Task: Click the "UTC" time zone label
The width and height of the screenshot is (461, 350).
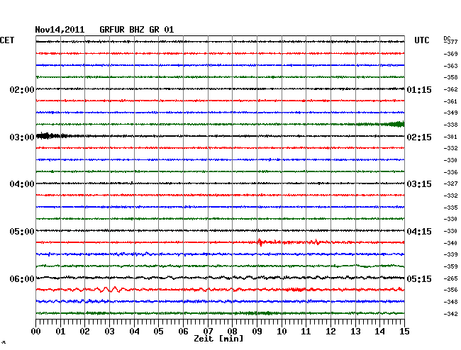Action: [x=421, y=40]
